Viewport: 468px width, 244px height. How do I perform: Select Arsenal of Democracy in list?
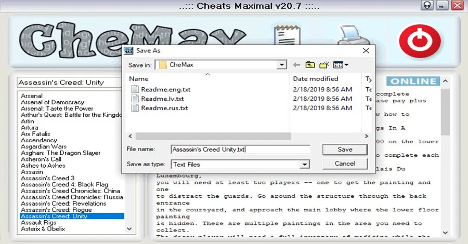(x=52, y=102)
